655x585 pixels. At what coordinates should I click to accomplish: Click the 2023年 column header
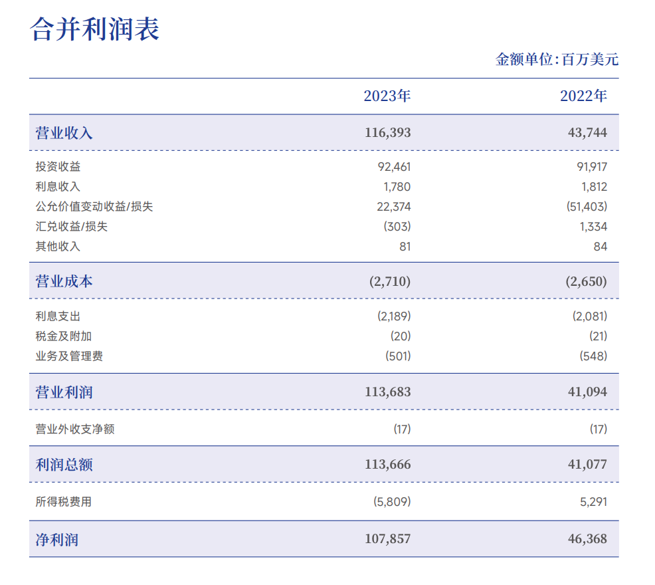[x=387, y=96]
